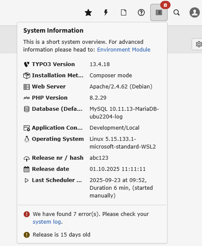Select the abc123 hash value
Screen dimensions: 202x246
[x=99, y=158]
